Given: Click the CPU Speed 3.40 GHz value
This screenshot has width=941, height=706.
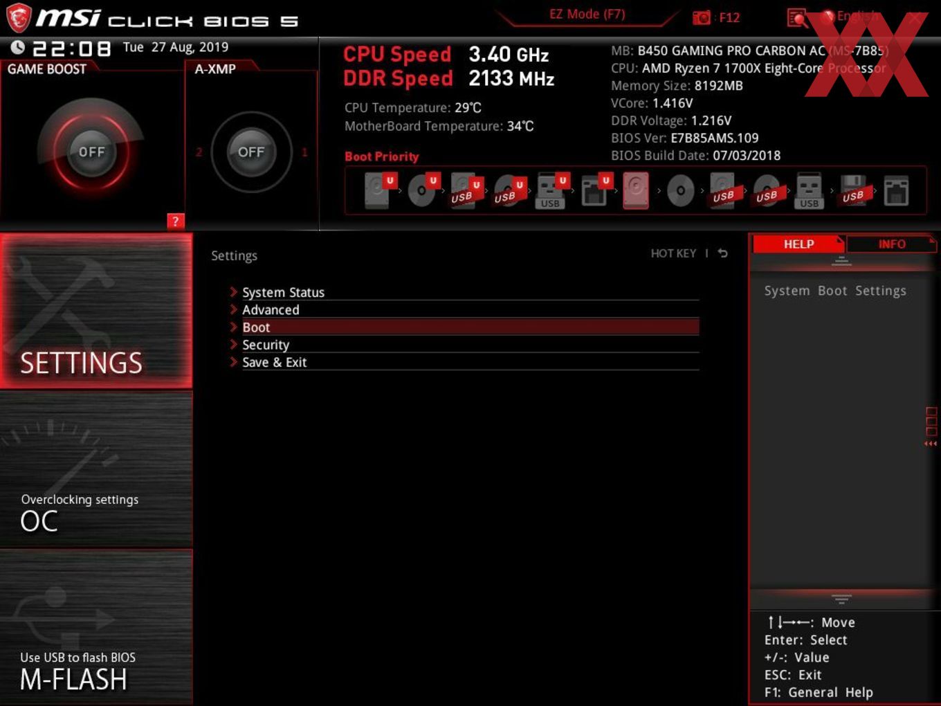Looking at the screenshot, I should (509, 55).
